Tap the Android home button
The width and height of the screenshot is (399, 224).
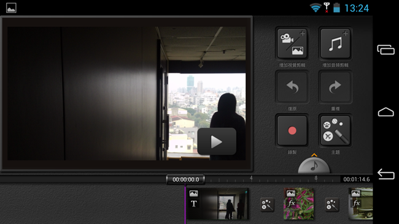(x=385, y=112)
